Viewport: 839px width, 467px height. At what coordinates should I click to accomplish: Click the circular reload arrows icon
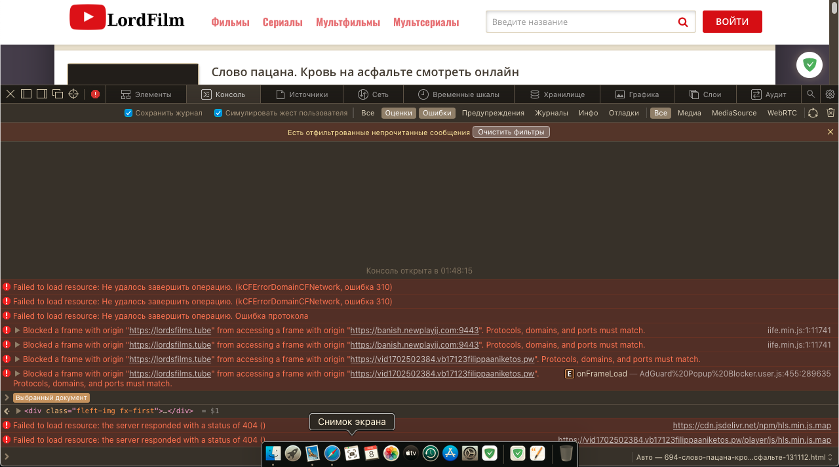coord(813,112)
